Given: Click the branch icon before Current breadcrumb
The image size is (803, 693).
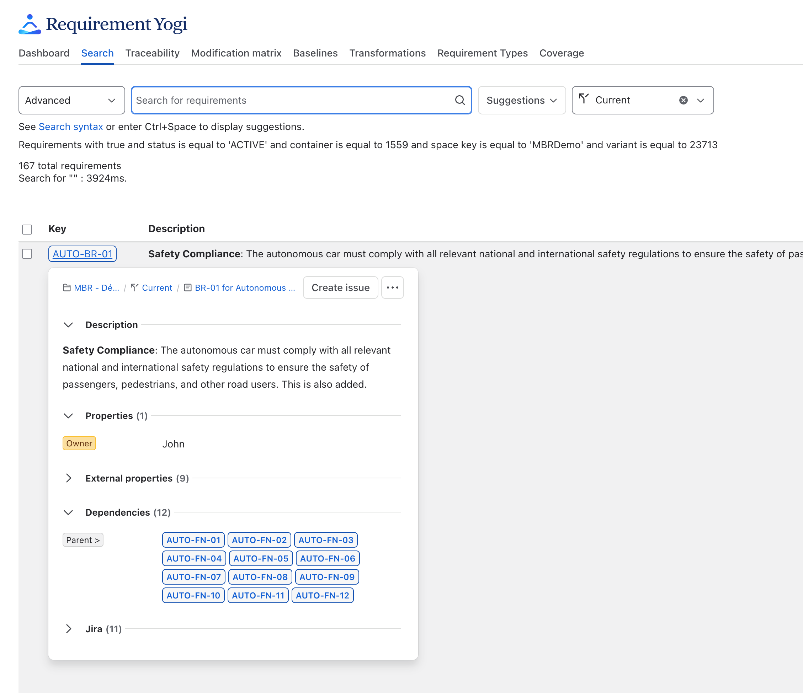Looking at the screenshot, I should pyautogui.click(x=134, y=288).
